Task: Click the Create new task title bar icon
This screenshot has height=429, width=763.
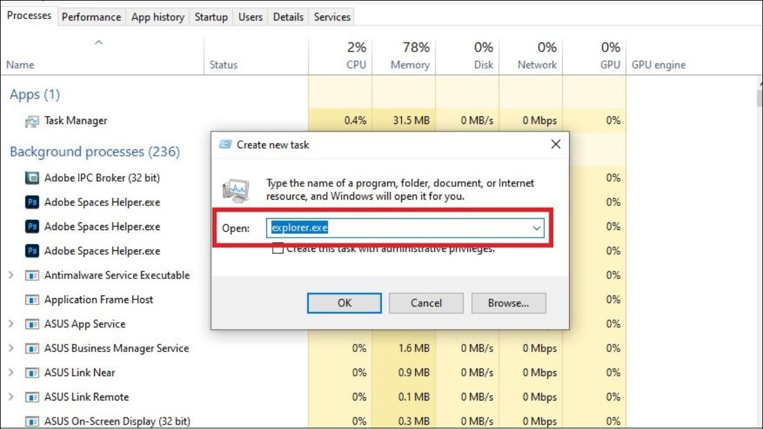Action: coord(225,144)
